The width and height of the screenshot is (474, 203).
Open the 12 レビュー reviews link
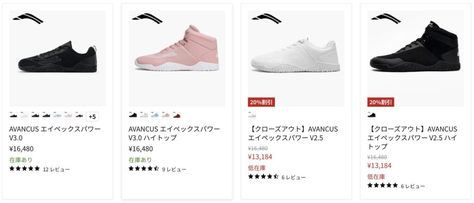56,169
